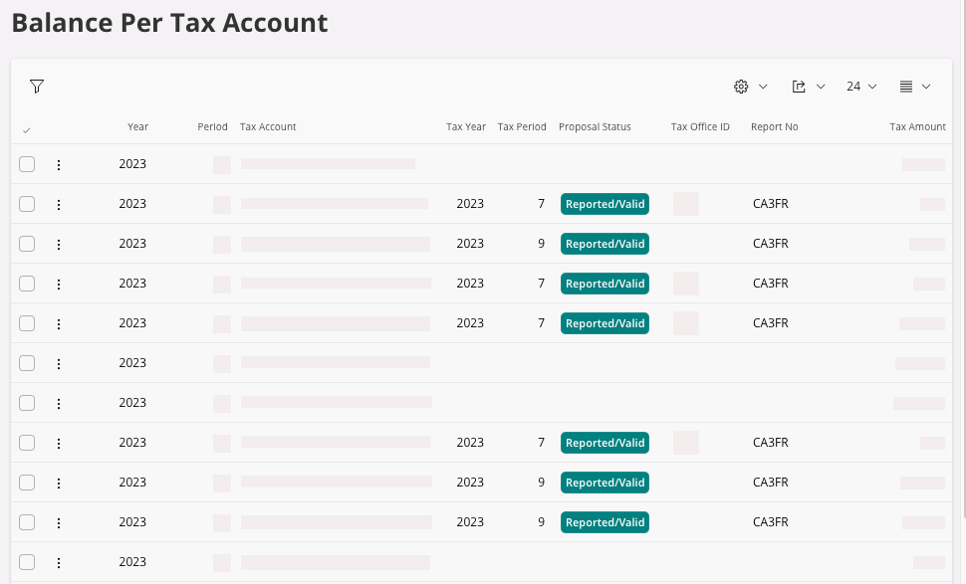Image resolution: width=966 pixels, height=584 pixels.
Task: Select the checkbox on the second row
Action: pyautogui.click(x=27, y=204)
